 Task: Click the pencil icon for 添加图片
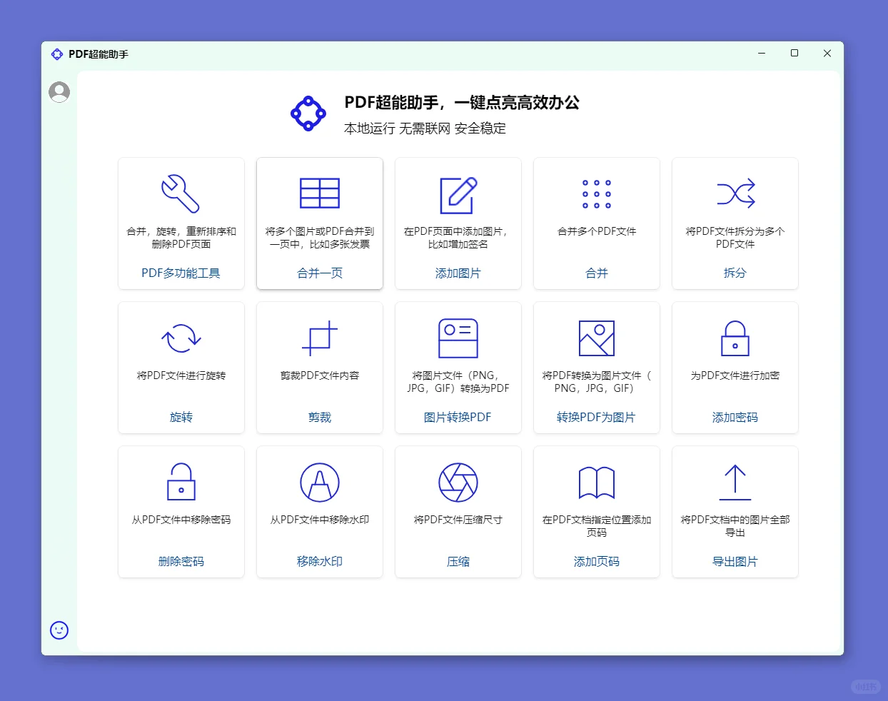pyautogui.click(x=458, y=193)
